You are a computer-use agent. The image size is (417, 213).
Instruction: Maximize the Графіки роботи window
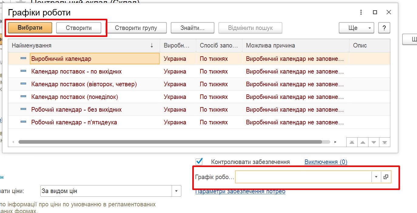point(375,12)
